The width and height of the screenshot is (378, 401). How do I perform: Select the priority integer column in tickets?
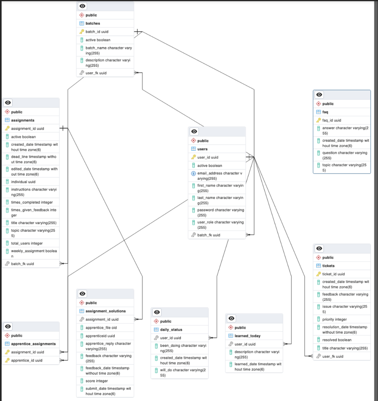(x=334, y=319)
